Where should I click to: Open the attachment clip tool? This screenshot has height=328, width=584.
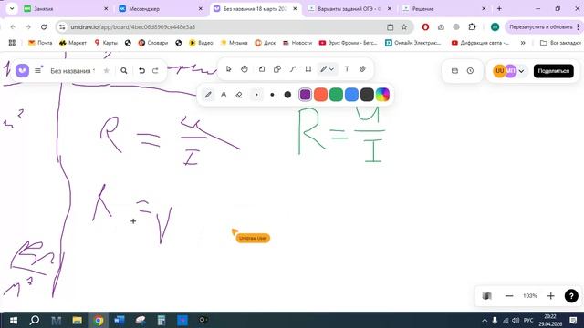click(362, 69)
